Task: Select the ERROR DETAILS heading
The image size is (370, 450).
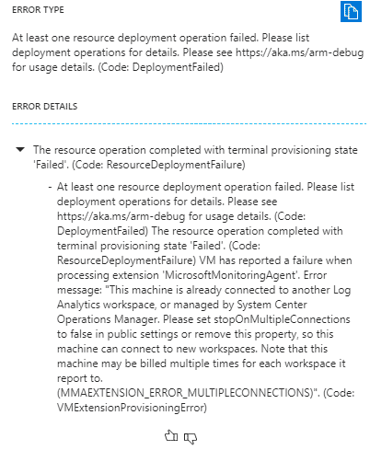Action: (45, 107)
